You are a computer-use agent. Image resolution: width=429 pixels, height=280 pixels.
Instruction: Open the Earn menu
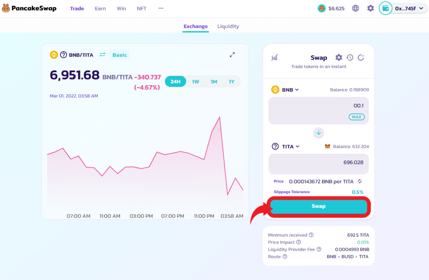coord(100,8)
